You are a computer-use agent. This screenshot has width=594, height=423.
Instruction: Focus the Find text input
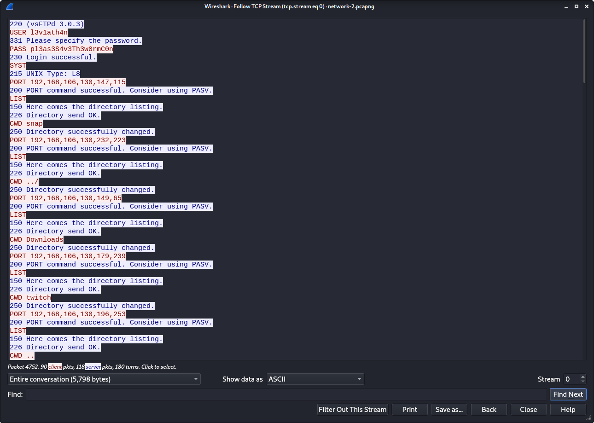[x=286, y=394]
